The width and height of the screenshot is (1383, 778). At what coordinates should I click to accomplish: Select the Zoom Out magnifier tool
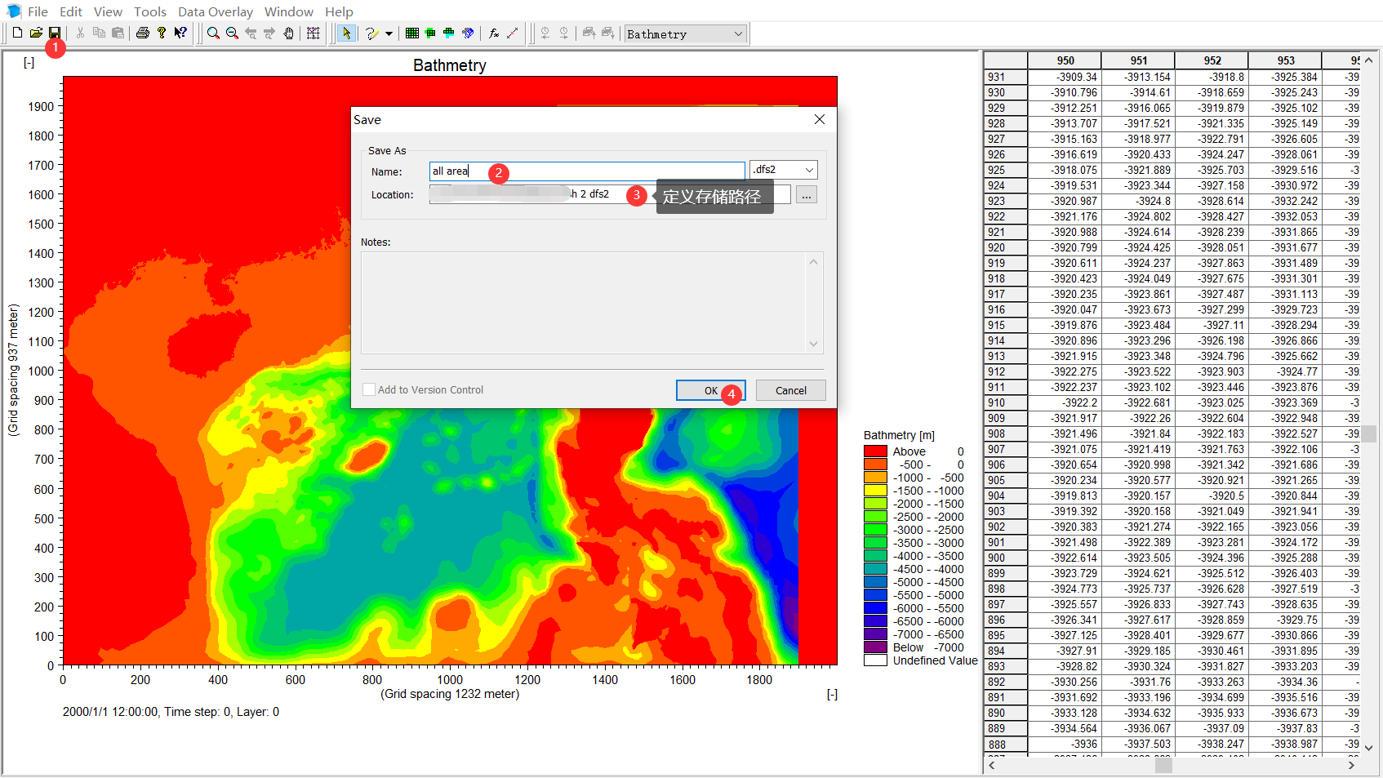pyautogui.click(x=232, y=33)
